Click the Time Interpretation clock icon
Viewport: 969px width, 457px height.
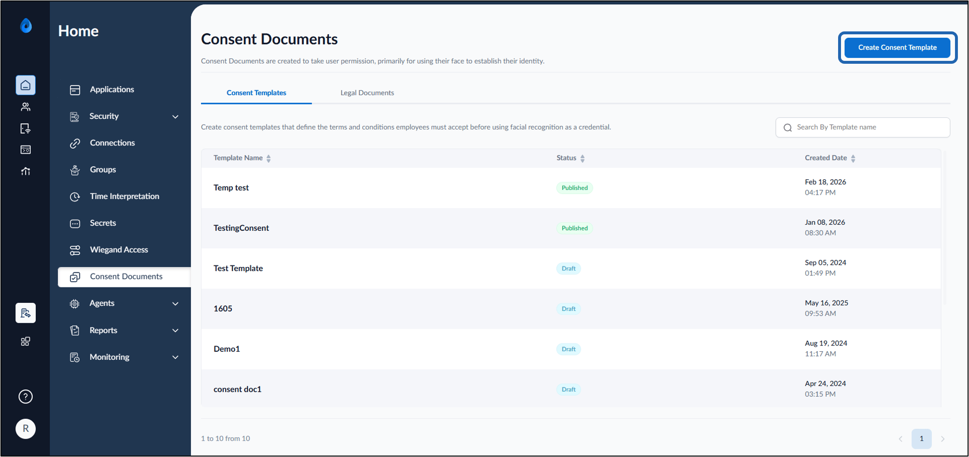(75, 197)
